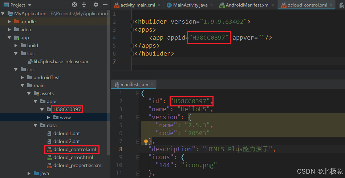Collapse the assets folder arrow

tap(29, 93)
